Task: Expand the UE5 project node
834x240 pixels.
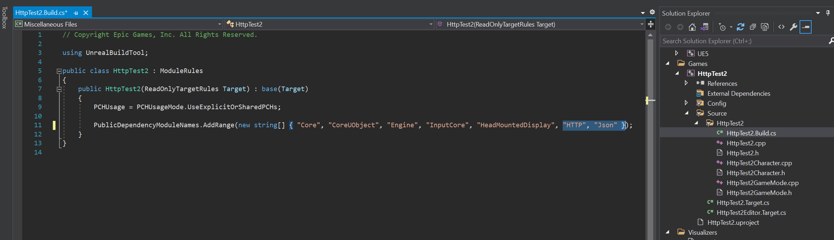Action: 677,53
